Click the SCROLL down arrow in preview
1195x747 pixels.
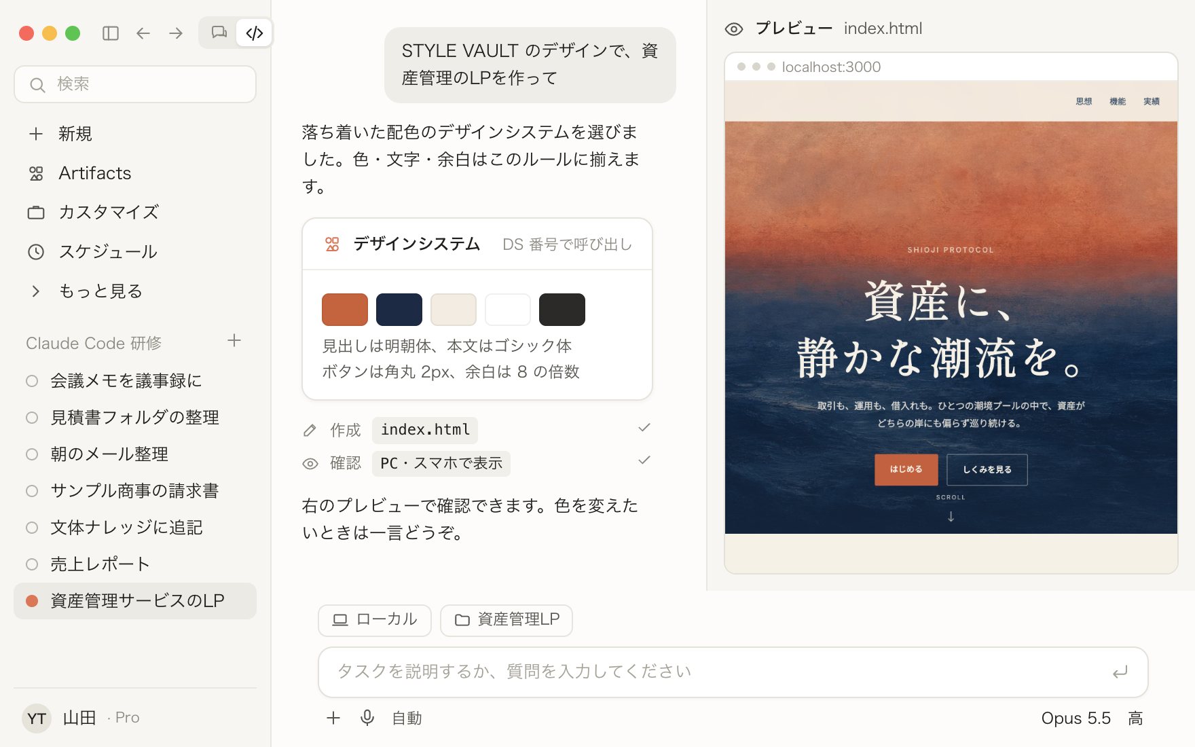(x=951, y=517)
